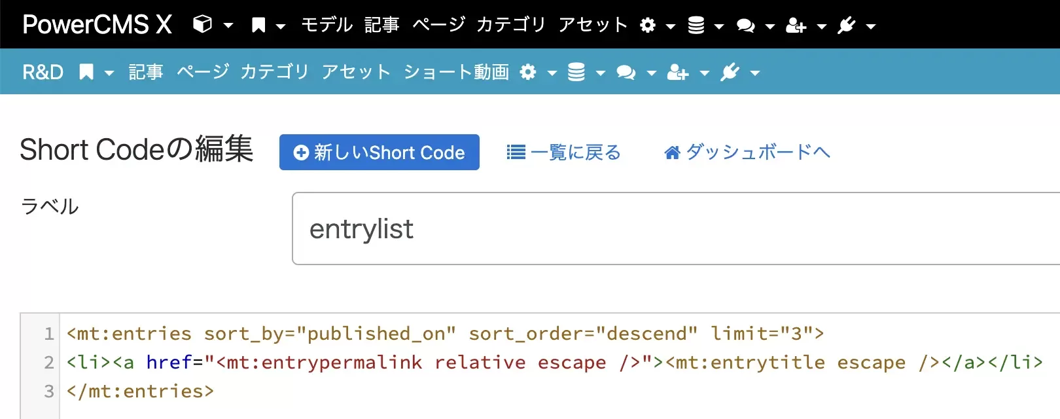Click comments icon in blue R&D bar

point(626,72)
